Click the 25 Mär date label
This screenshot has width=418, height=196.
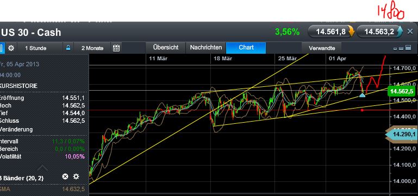(x=288, y=58)
